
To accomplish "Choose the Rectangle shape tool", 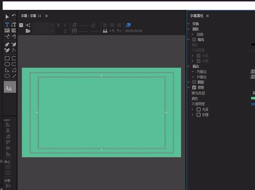I will pyautogui.click(x=7, y=58).
